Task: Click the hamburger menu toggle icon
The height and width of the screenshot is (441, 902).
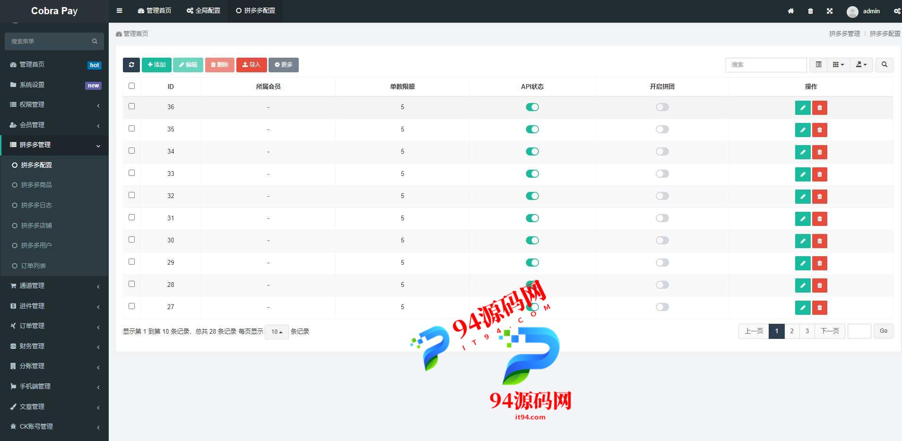Action: click(x=119, y=10)
